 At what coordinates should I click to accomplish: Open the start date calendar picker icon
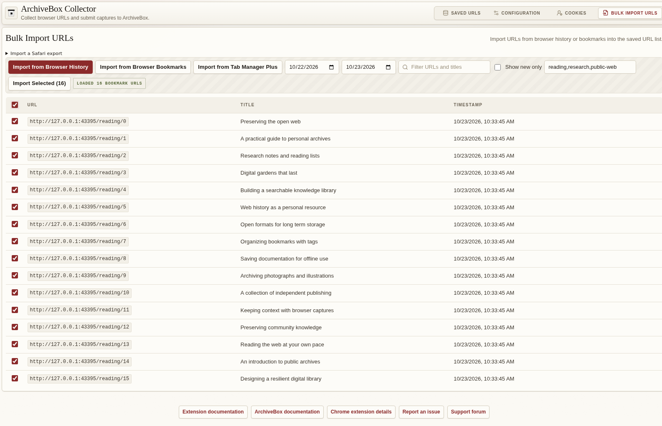pyautogui.click(x=332, y=67)
